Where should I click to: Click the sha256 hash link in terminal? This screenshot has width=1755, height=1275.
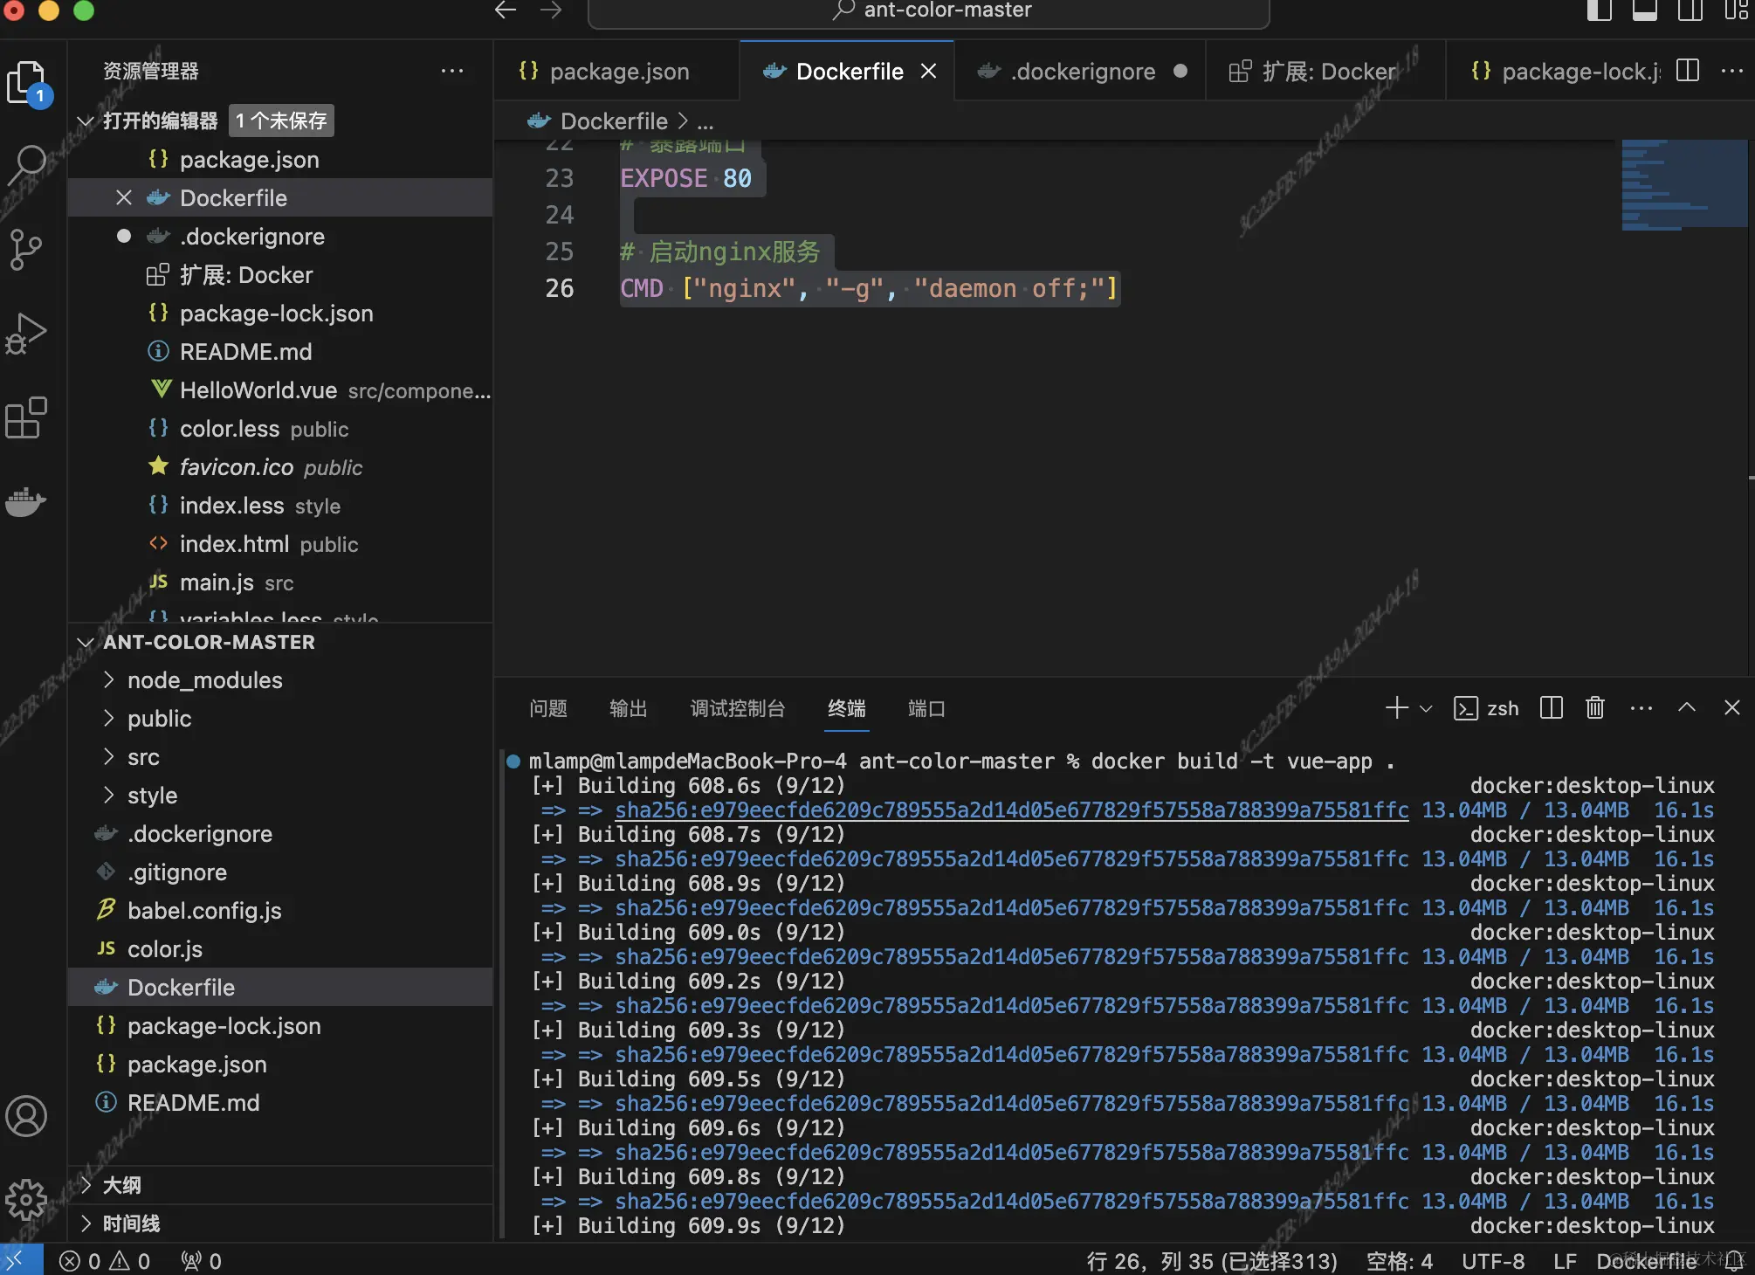coord(1011,810)
